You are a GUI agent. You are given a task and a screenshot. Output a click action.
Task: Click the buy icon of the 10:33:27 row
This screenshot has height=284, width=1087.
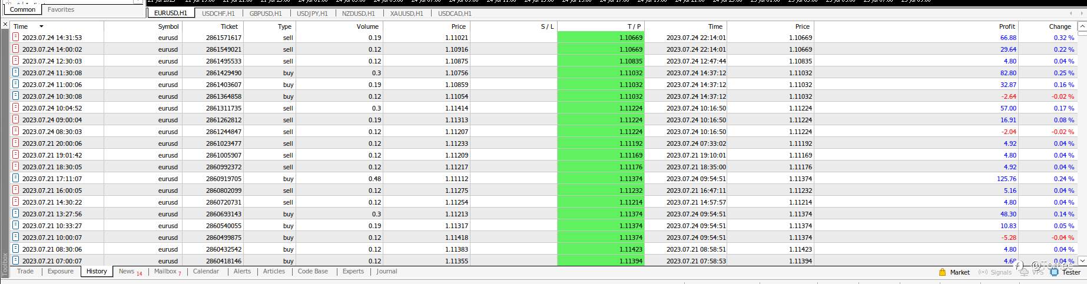pyautogui.click(x=16, y=225)
